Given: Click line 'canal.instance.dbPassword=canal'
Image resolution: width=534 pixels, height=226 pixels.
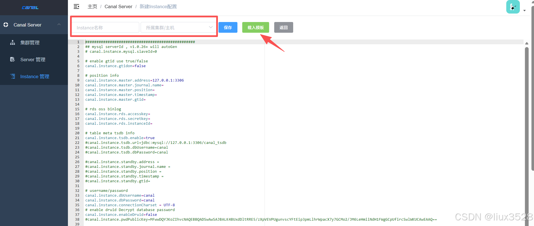Looking at the screenshot, I should (120, 200).
